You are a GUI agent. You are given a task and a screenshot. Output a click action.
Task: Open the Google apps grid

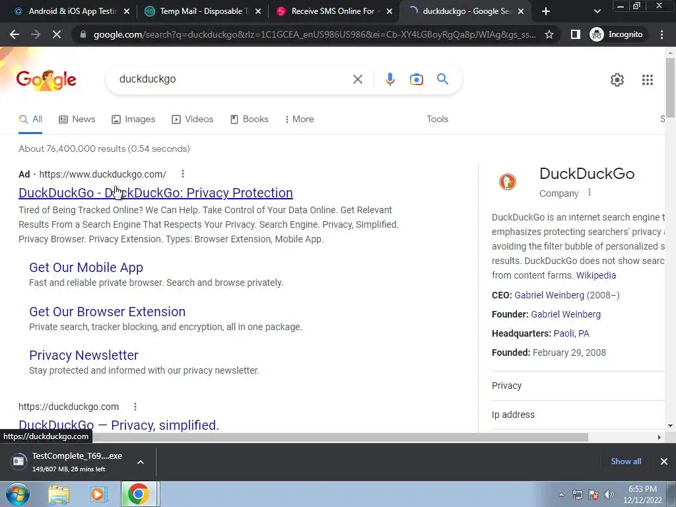[x=647, y=80]
